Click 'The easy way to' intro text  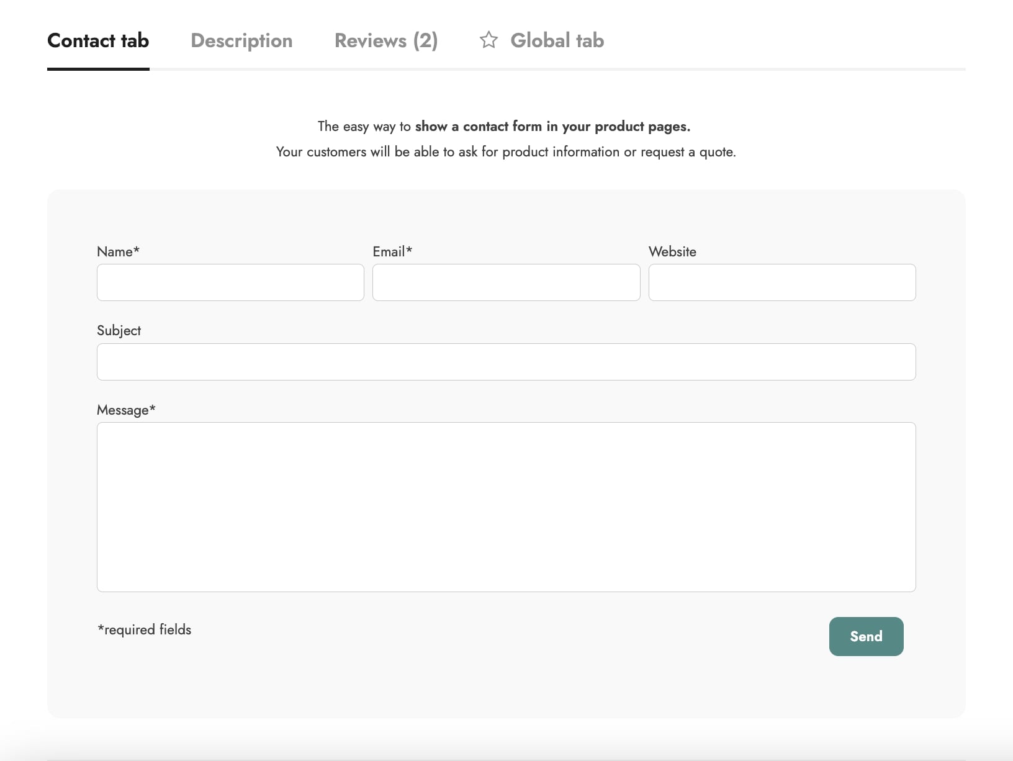[x=364, y=127]
